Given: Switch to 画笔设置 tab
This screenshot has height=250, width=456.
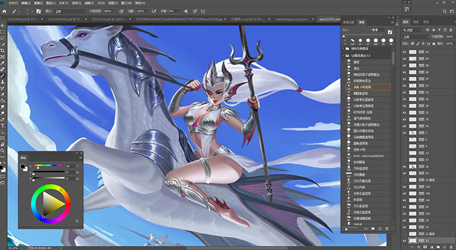Looking at the screenshot, I should [349, 22].
